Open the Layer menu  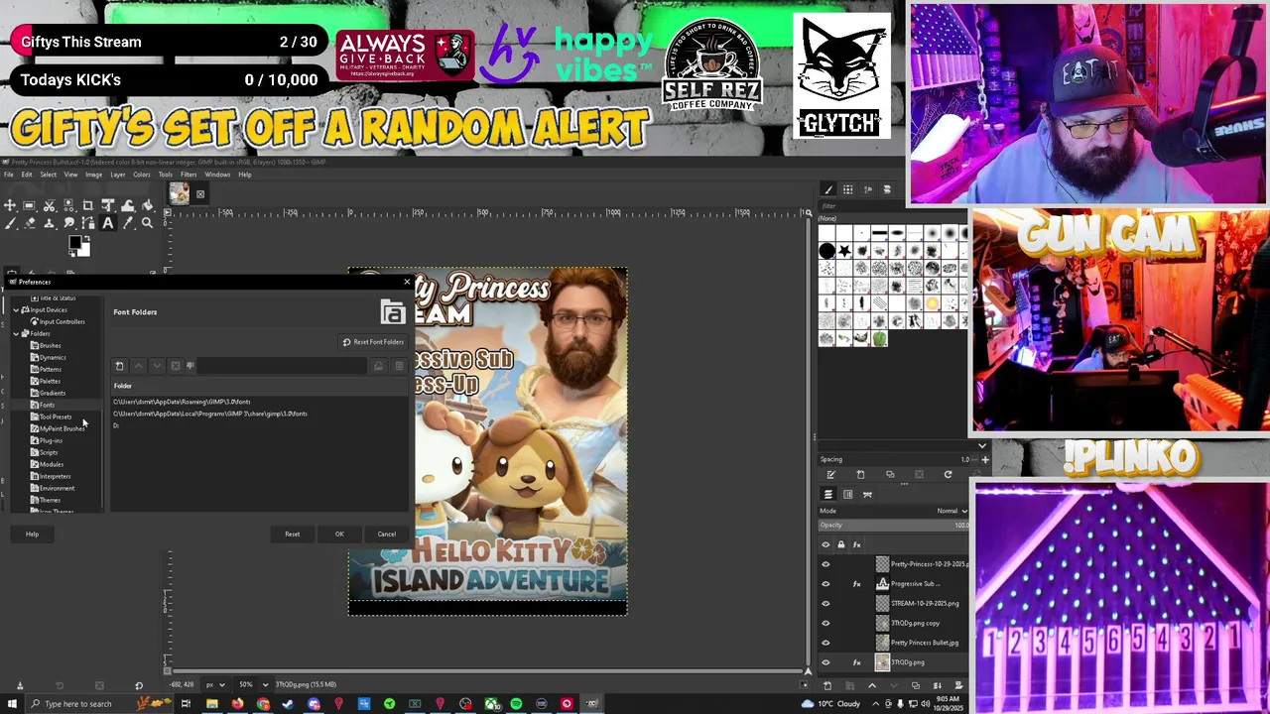[118, 175]
